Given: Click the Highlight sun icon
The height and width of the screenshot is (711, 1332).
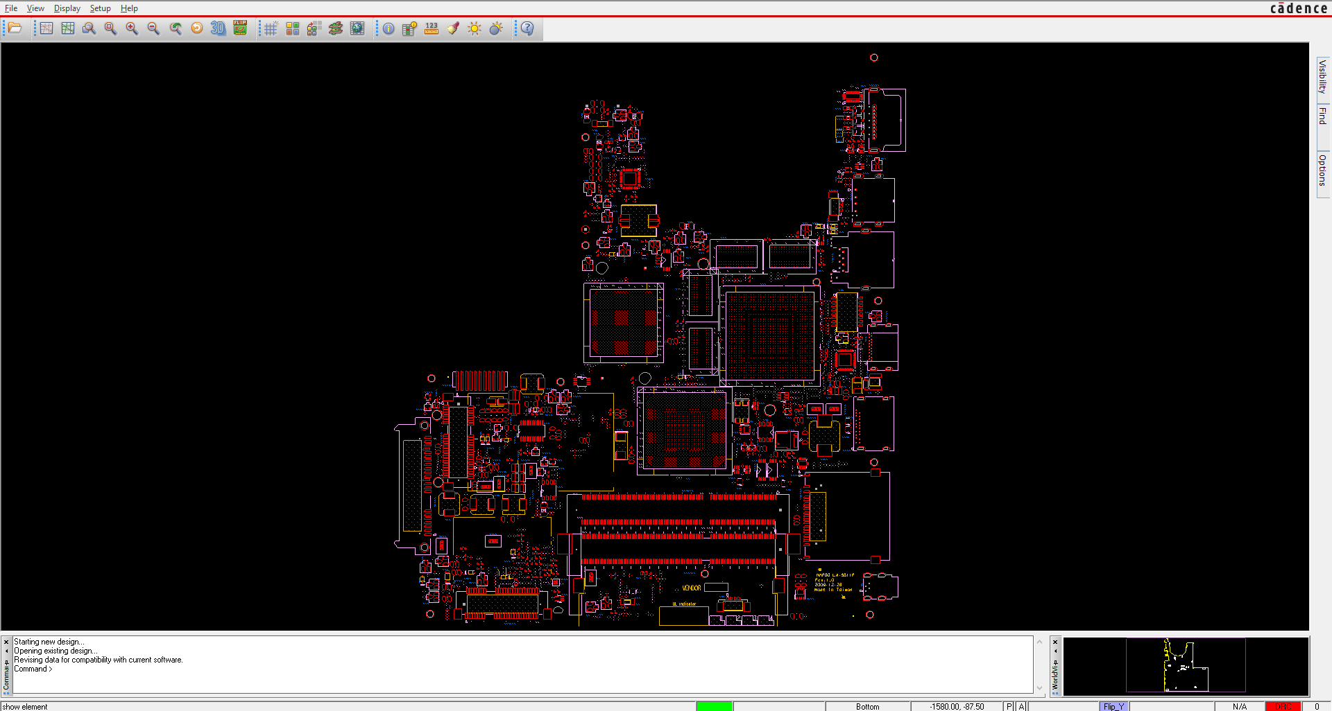Looking at the screenshot, I should pyautogui.click(x=475, y=28).
